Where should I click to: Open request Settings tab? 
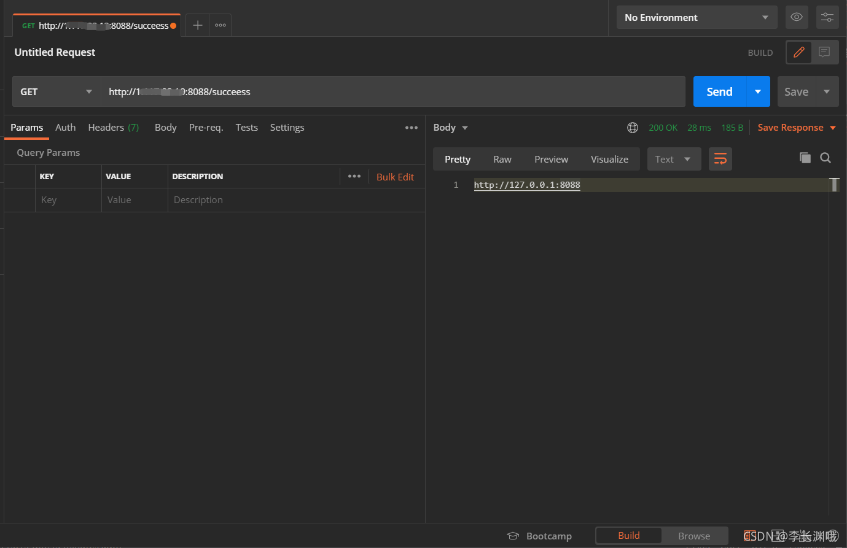coord(287,128)
